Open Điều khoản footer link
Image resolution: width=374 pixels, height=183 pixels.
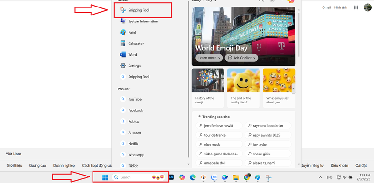pyautogui.click(x=339, y=165)
